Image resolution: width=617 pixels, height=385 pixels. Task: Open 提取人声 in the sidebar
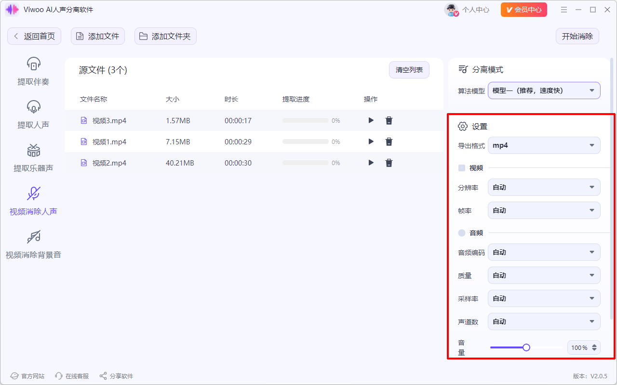click(x=33, y=115)
